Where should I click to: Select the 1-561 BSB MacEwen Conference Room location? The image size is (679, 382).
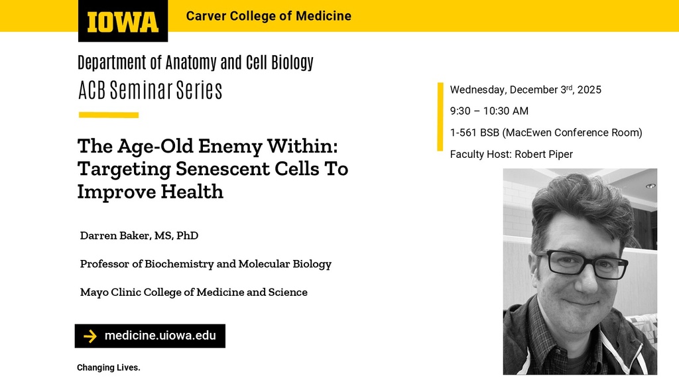[x=546, y=133]
